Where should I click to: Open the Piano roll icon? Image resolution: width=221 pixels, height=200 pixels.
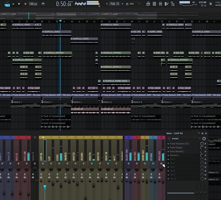click(x=166, y=4)
